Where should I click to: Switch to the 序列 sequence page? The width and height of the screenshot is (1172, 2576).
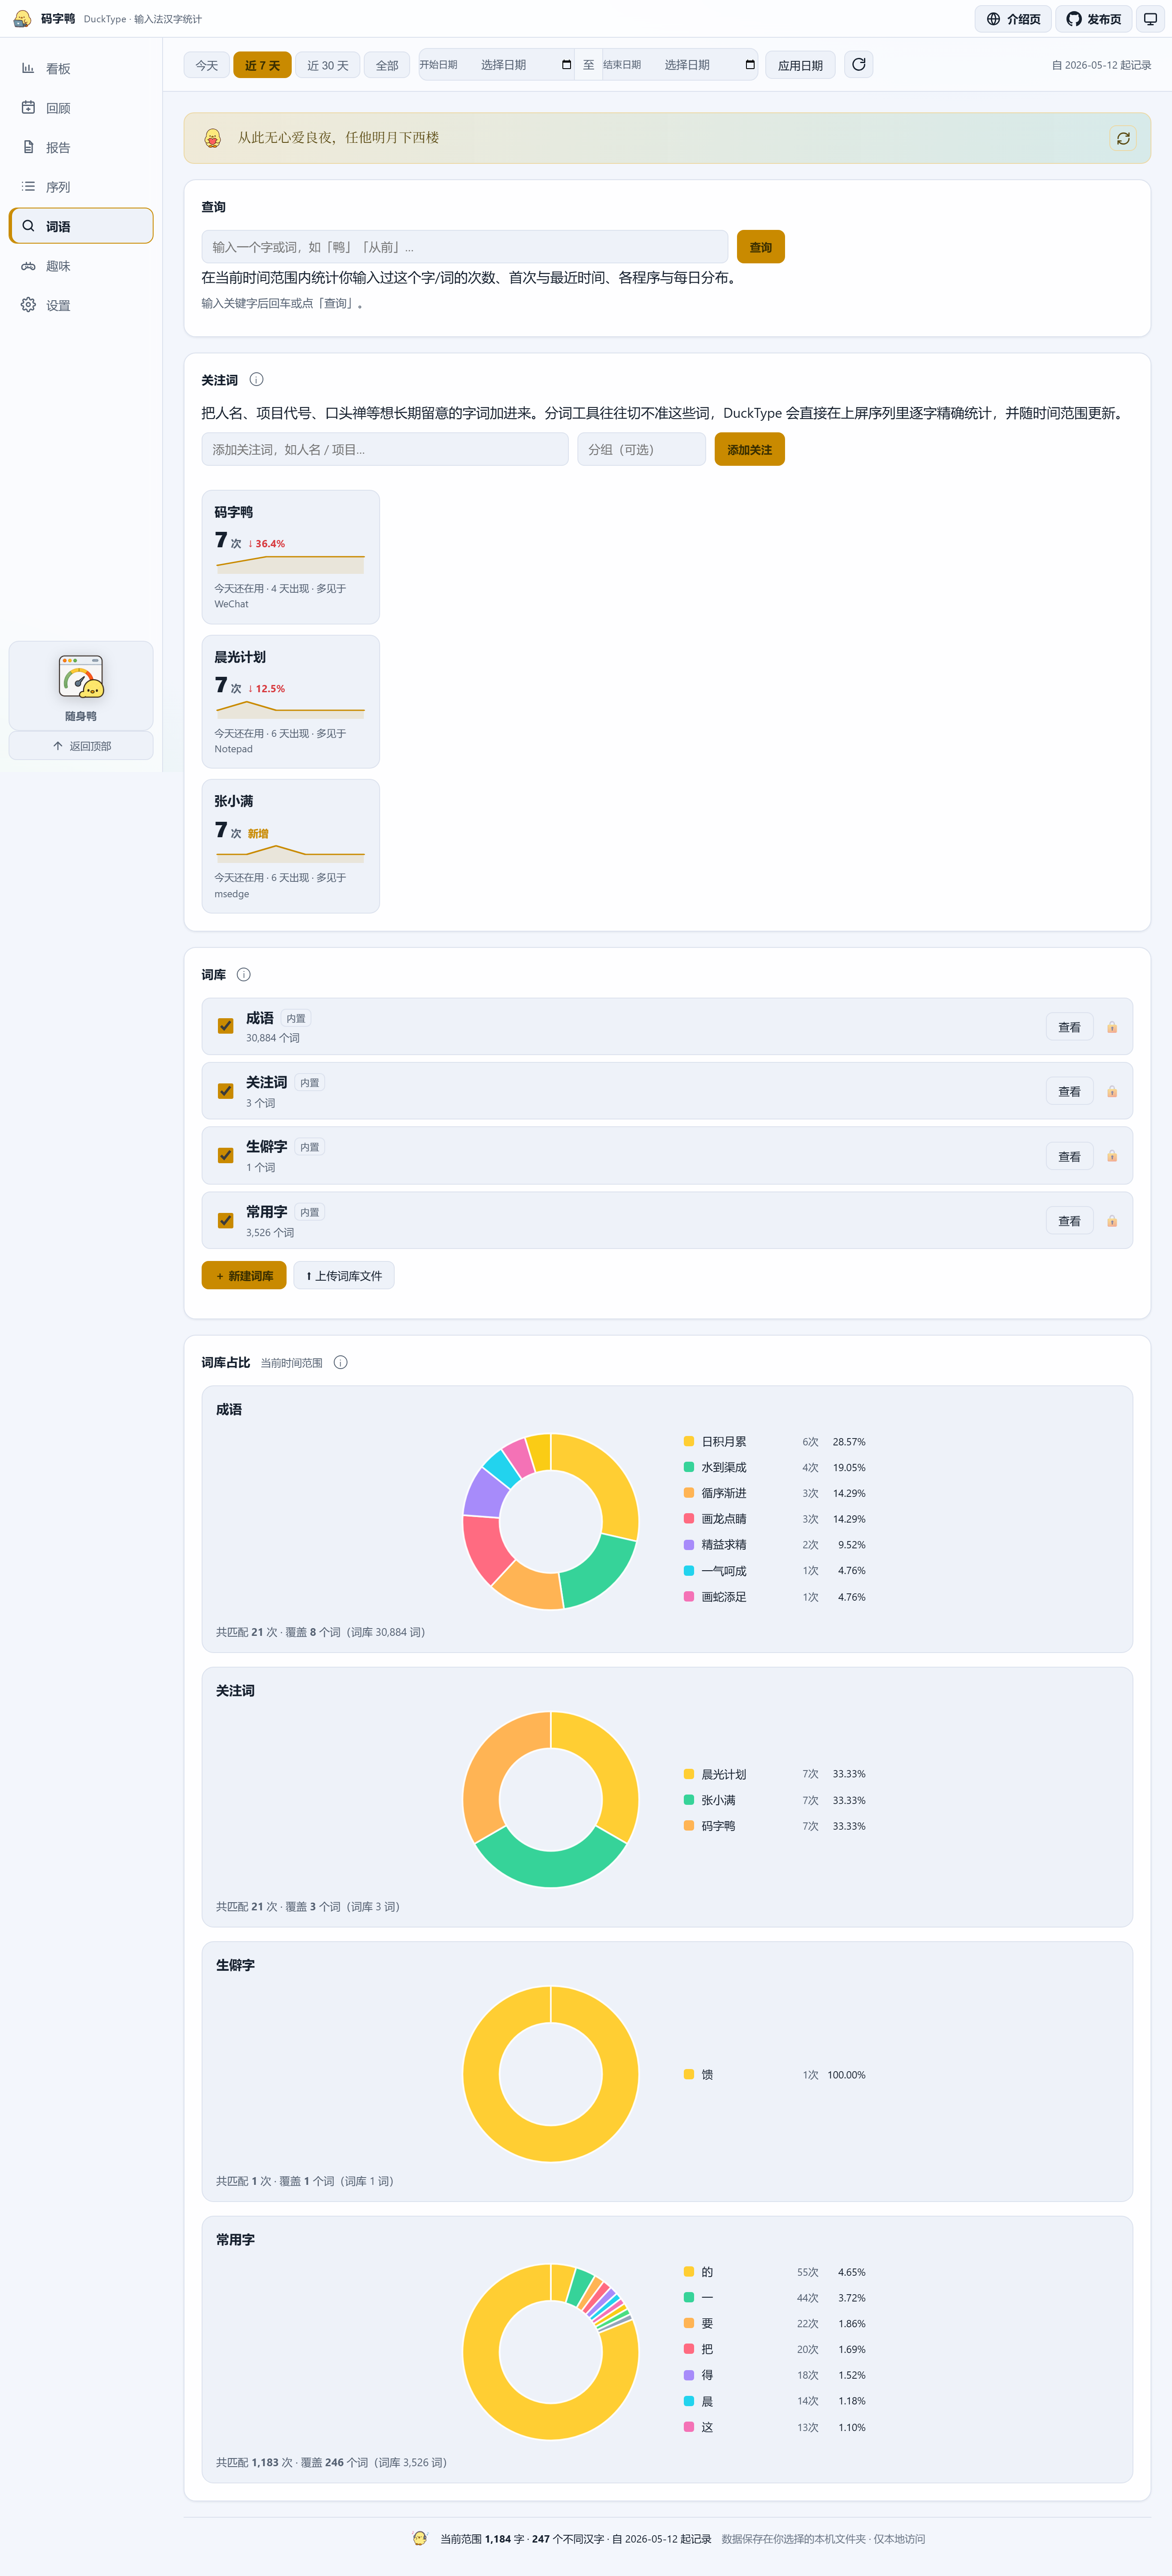tap(81, 187)
